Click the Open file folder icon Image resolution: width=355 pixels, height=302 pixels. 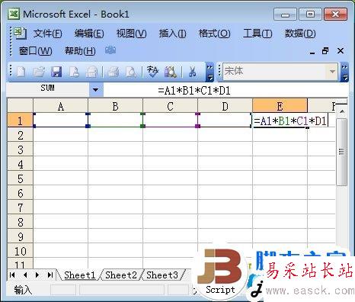tap(39, 72)
